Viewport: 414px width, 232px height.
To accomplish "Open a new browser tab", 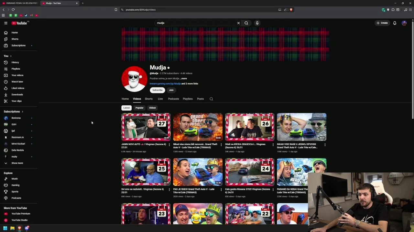I will pos(82,3).
